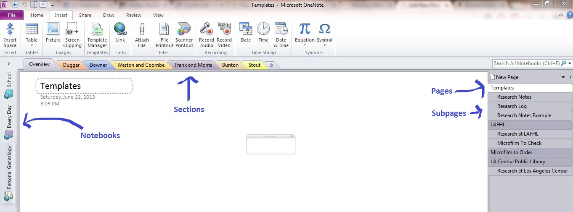The image size is (573, 212).
Task: Select the Overview section tab
Action: coord(39,64)
